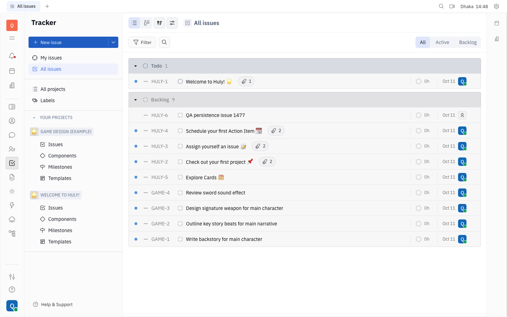Open the chat bubble app in sidebar

[x=12, y=135]
